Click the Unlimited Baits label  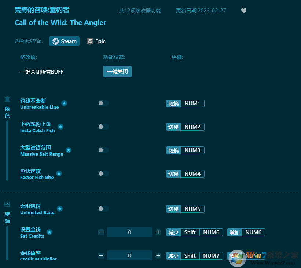[37, 213]
